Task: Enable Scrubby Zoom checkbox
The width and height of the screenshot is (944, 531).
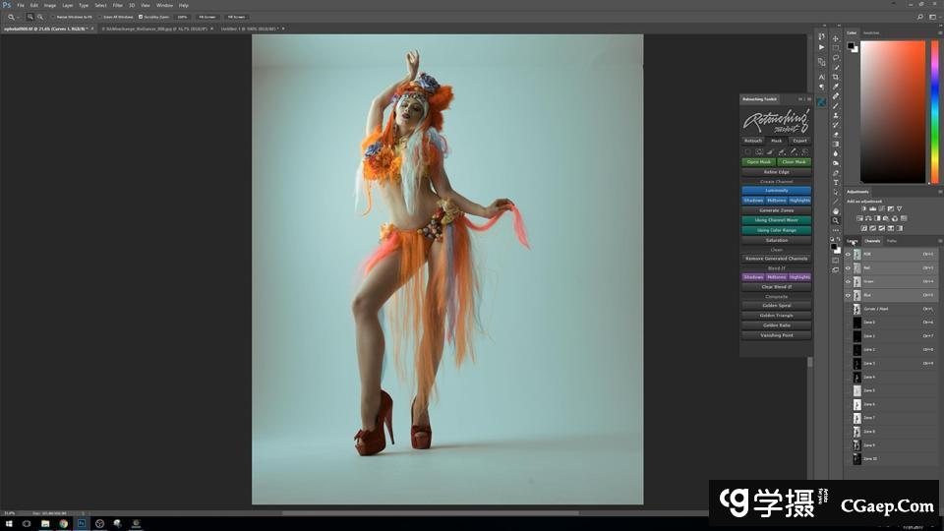Action: (141, 17)
